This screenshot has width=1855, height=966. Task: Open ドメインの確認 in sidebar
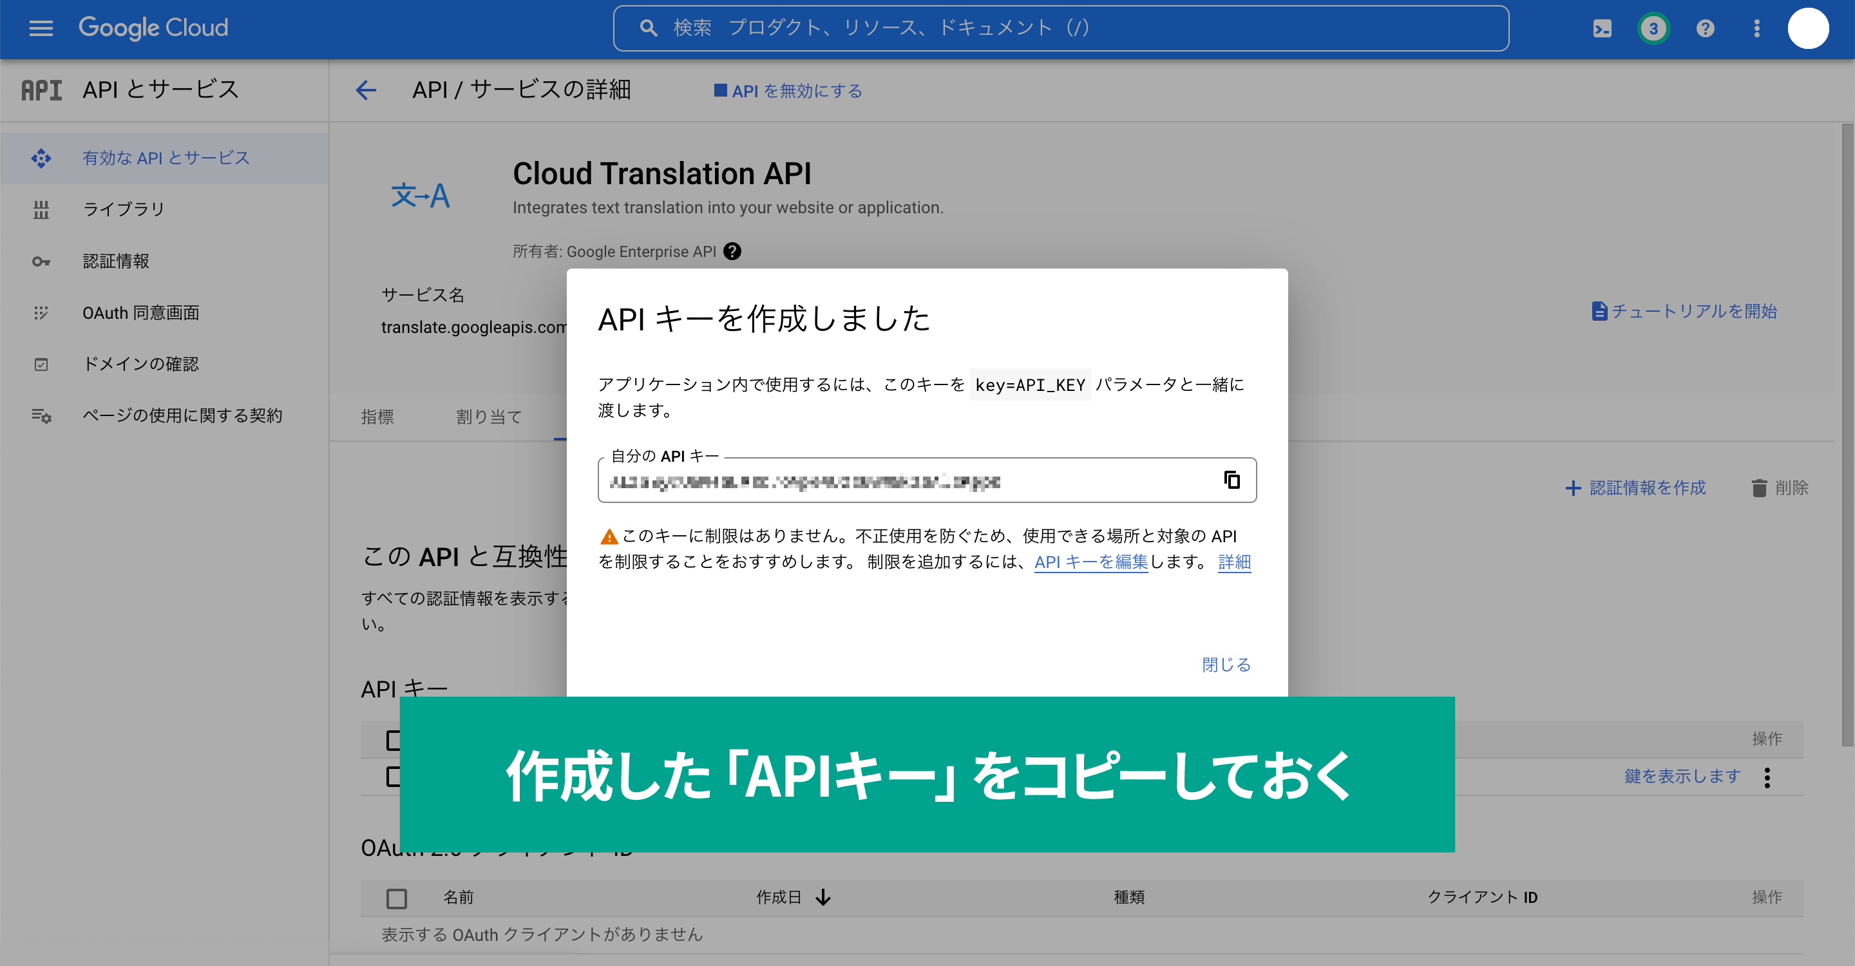tap(164, 365)
